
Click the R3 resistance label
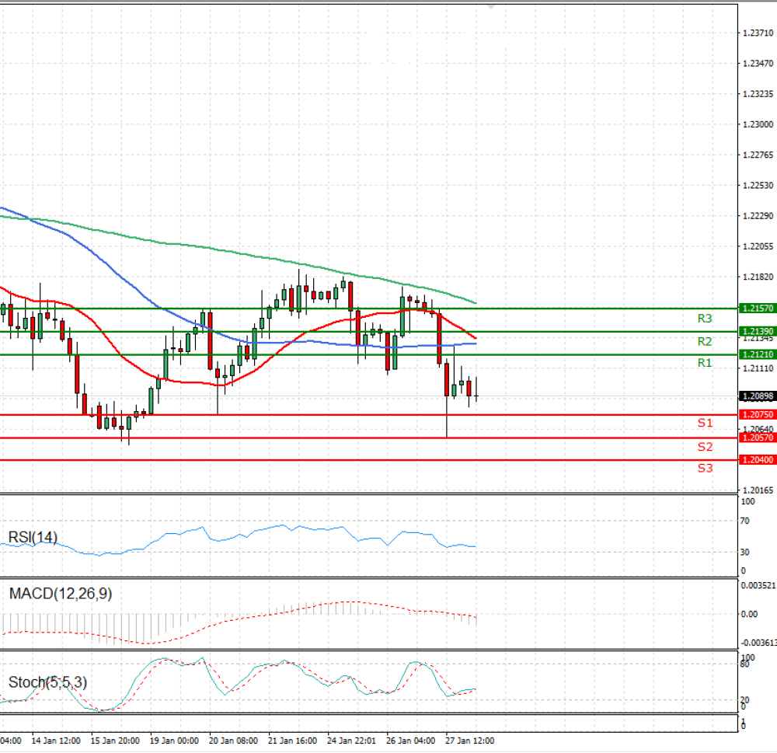[705, 319]
